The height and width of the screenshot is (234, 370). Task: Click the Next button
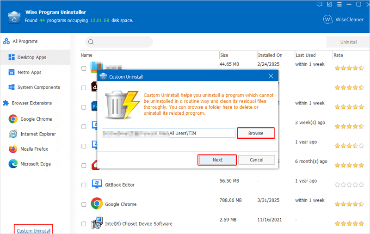pos(217,160)
